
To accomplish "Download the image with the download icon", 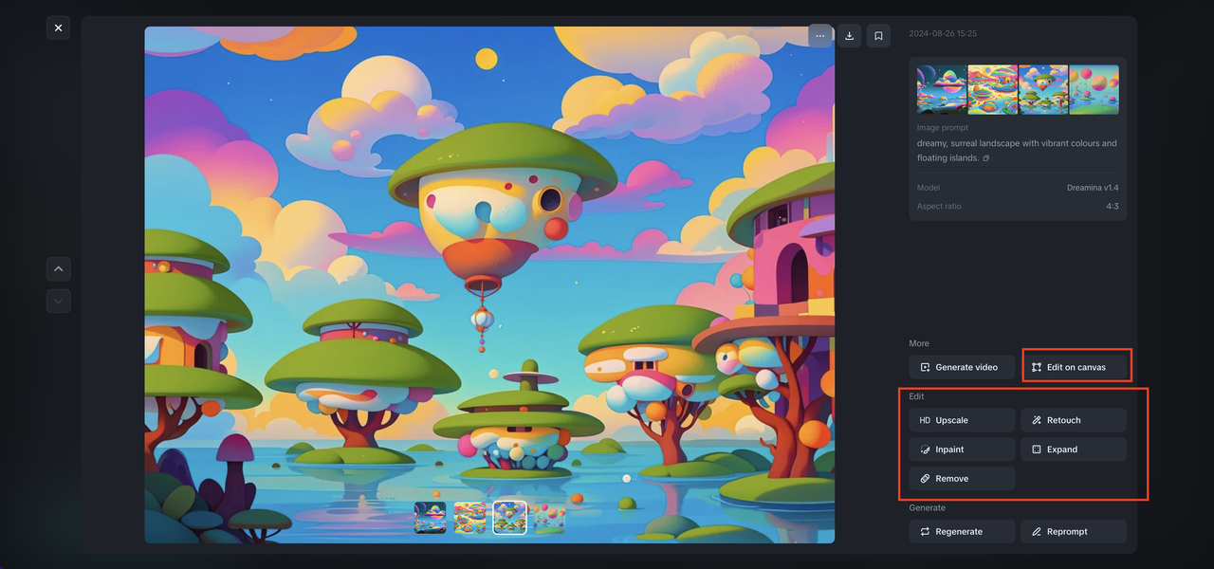I will tap(850, 36).
